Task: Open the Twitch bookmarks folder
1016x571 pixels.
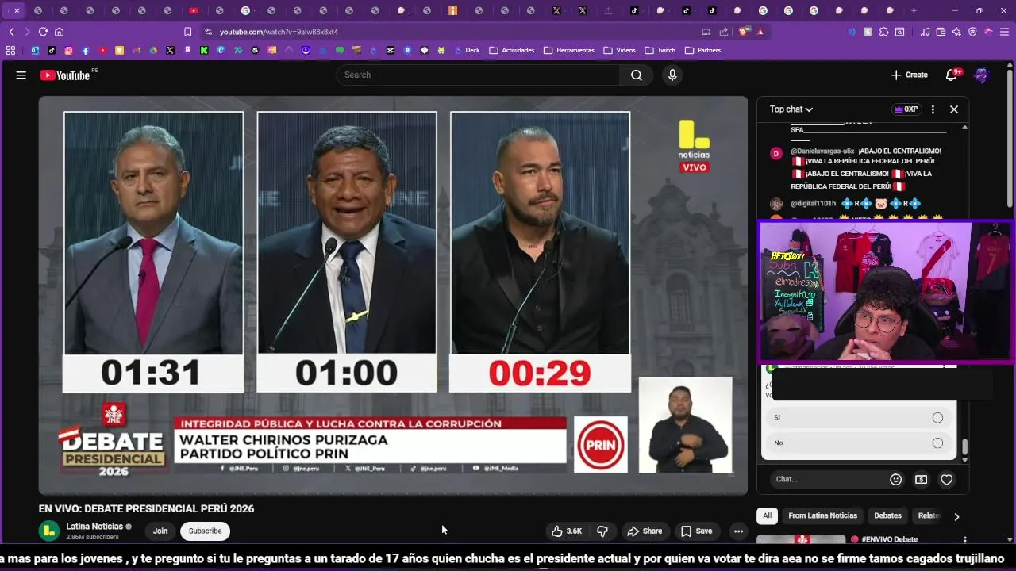Action: 660,50
